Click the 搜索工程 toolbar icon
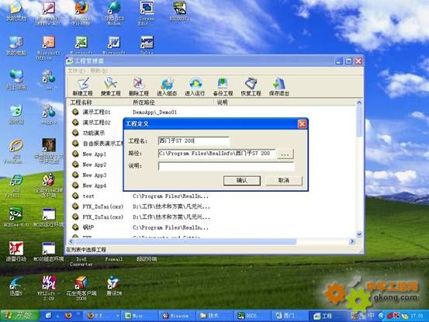This screenshot has height=322, width=429. point(110,87)
